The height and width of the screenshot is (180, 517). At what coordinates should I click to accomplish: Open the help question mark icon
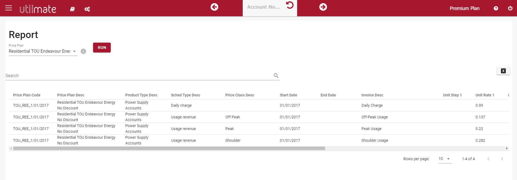click(x=496, y=8)
